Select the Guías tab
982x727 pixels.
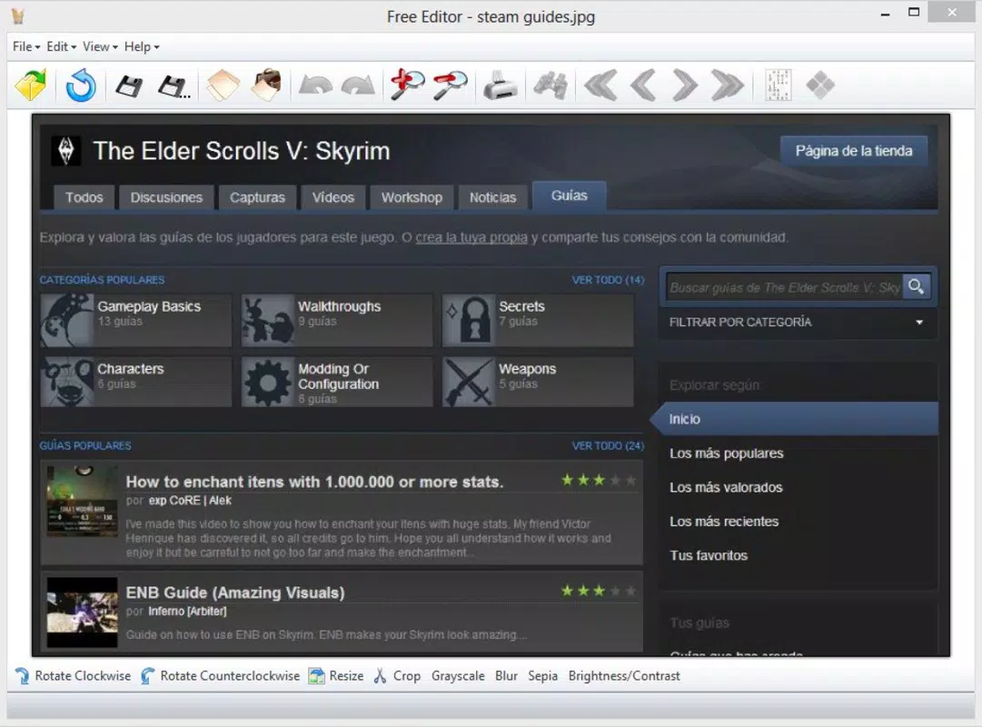pos(569,195)
